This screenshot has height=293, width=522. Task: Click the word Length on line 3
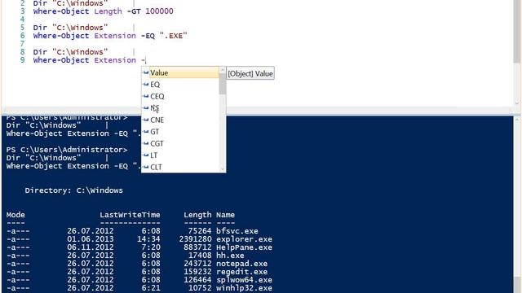click(x=108, y=11)
